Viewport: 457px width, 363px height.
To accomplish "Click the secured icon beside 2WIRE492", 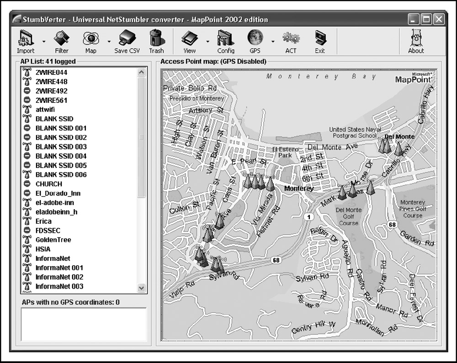I will coord(27,91).
